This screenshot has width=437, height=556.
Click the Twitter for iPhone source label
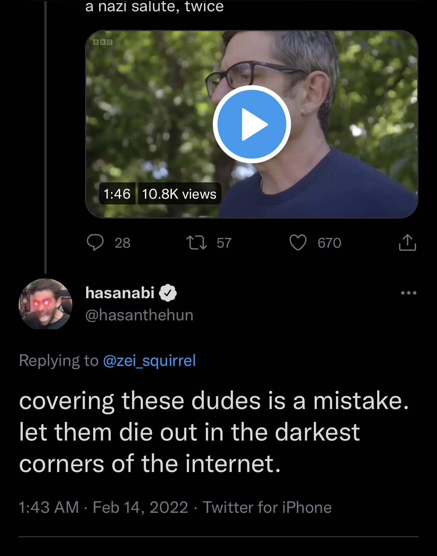(x=267, y=507)
